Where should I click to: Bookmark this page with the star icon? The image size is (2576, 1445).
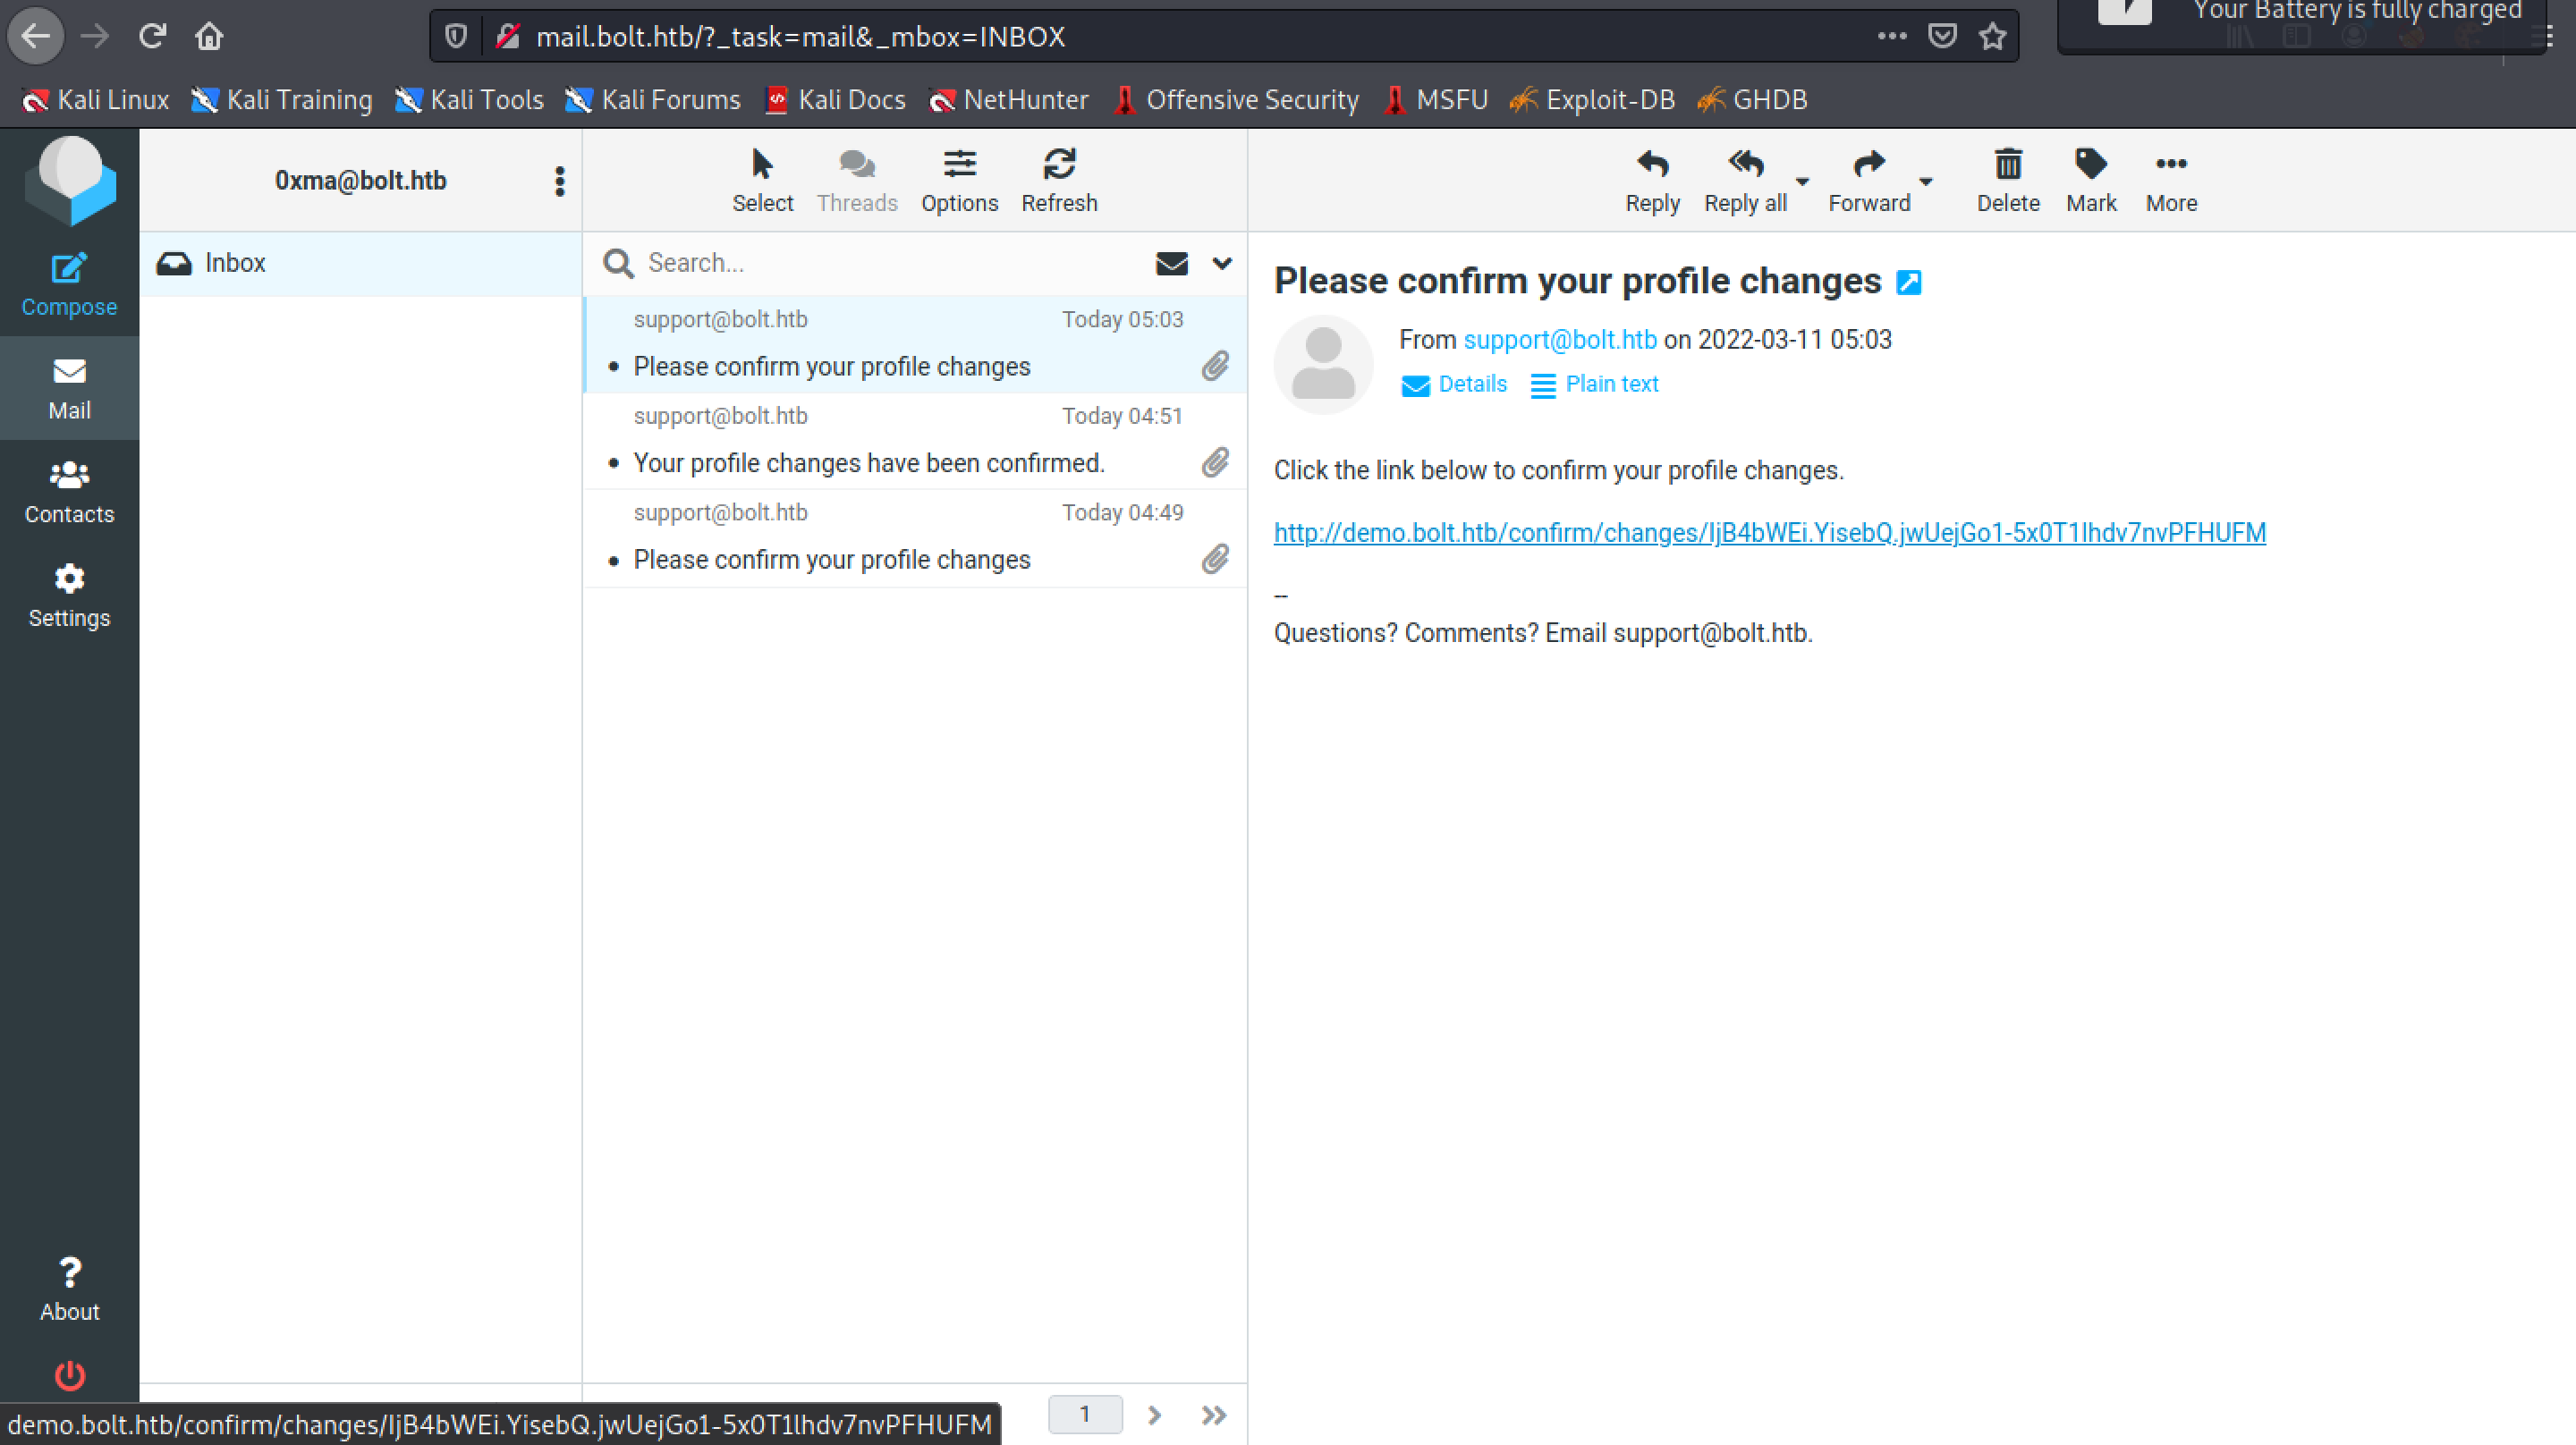1993,37
